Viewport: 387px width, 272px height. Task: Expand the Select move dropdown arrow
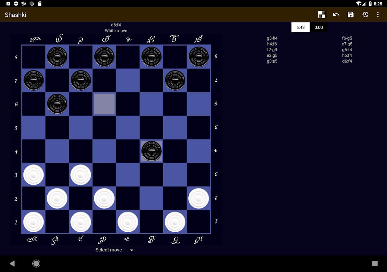click(x=132, y=250)
